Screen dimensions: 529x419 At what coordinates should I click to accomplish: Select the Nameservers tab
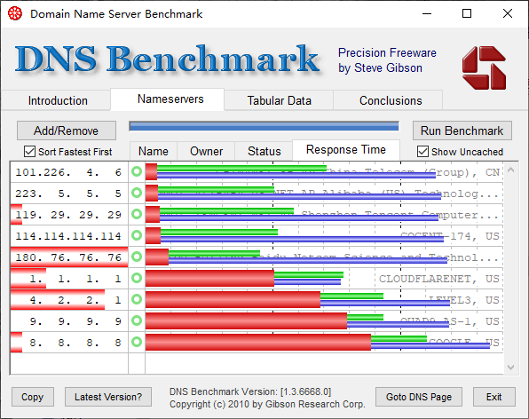[168, 99]
